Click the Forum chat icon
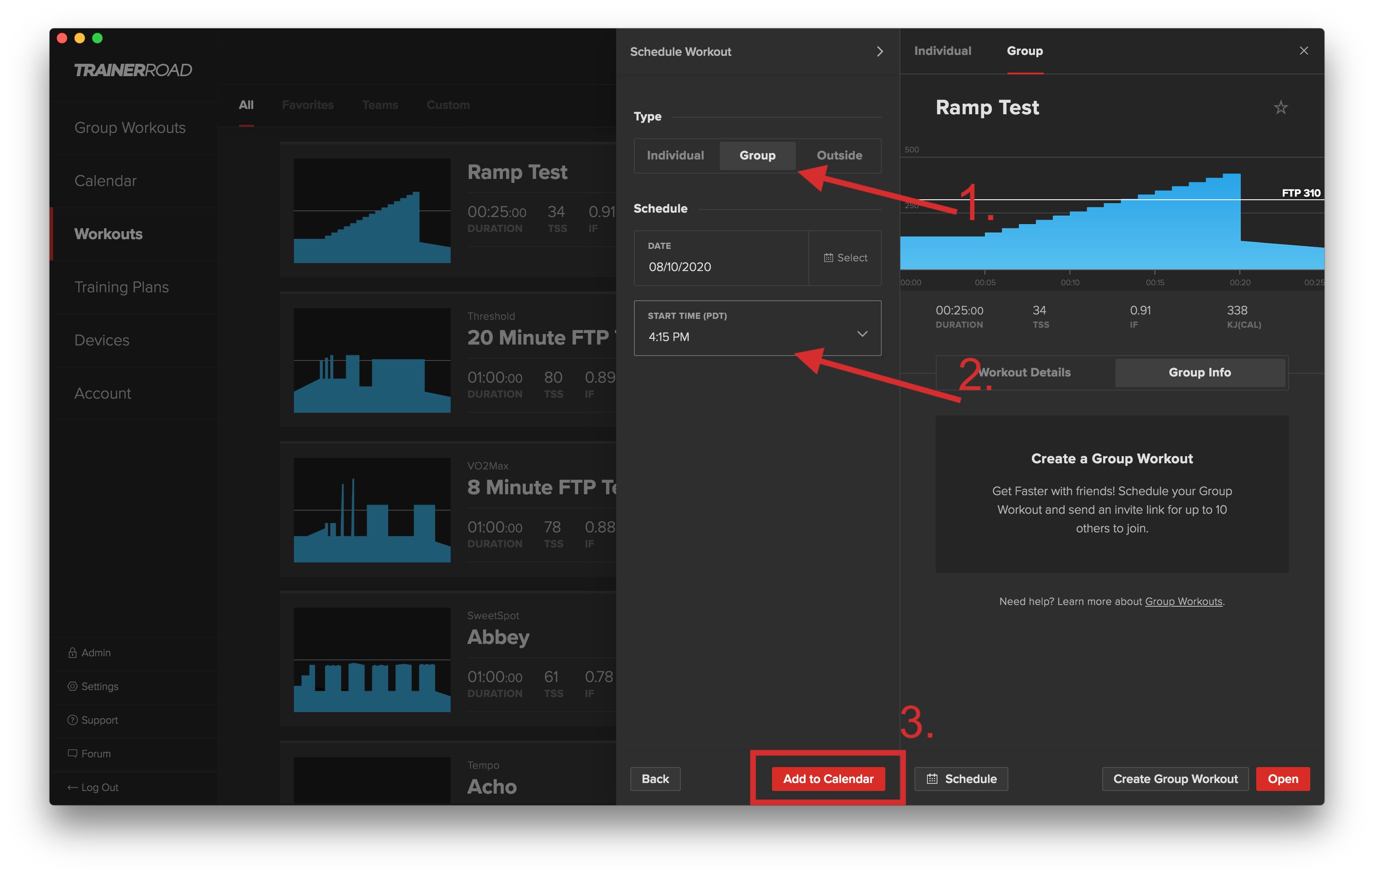The image size is (1374, 876). coord(73,754)
